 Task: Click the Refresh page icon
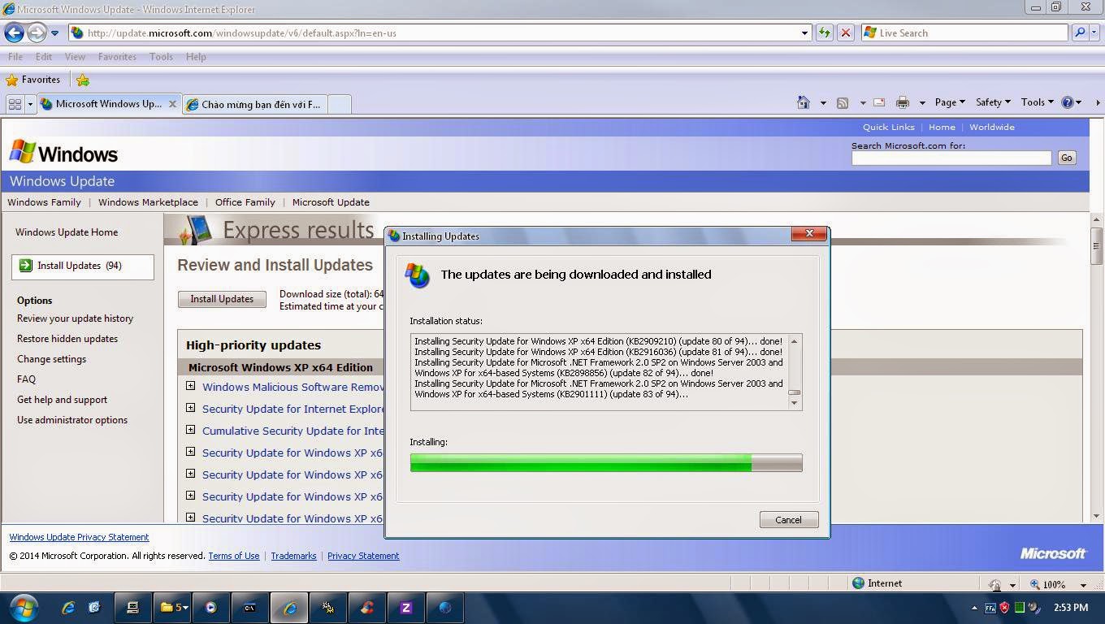click(x=825, y=32)
